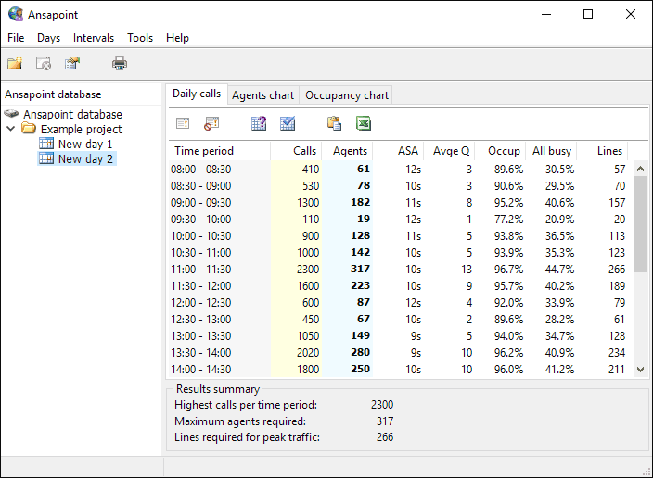Click the vertical scrollbar thumb
Screen dimensions: 653x478
(x=641, y=224)
